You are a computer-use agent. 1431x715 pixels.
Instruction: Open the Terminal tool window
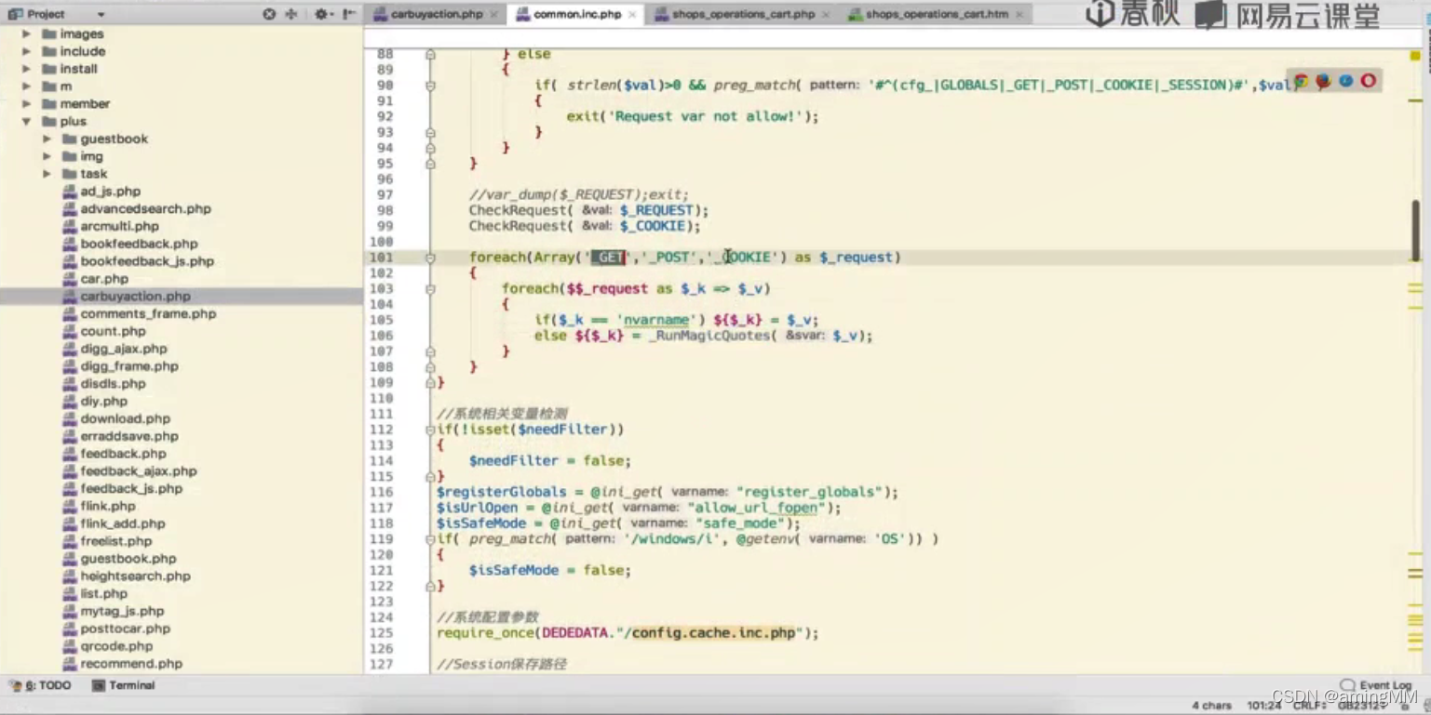tap(123, 685)
